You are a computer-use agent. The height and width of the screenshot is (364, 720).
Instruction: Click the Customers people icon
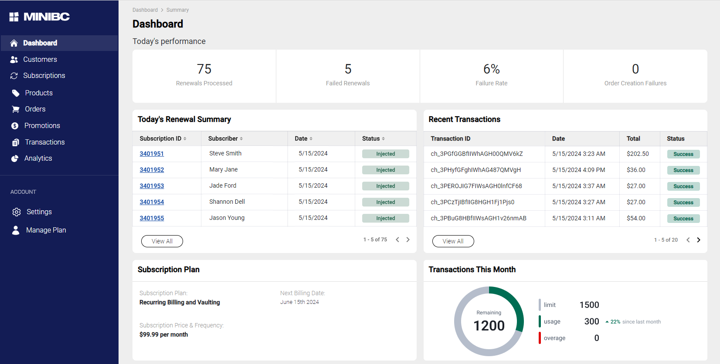[x=14, y=60]
